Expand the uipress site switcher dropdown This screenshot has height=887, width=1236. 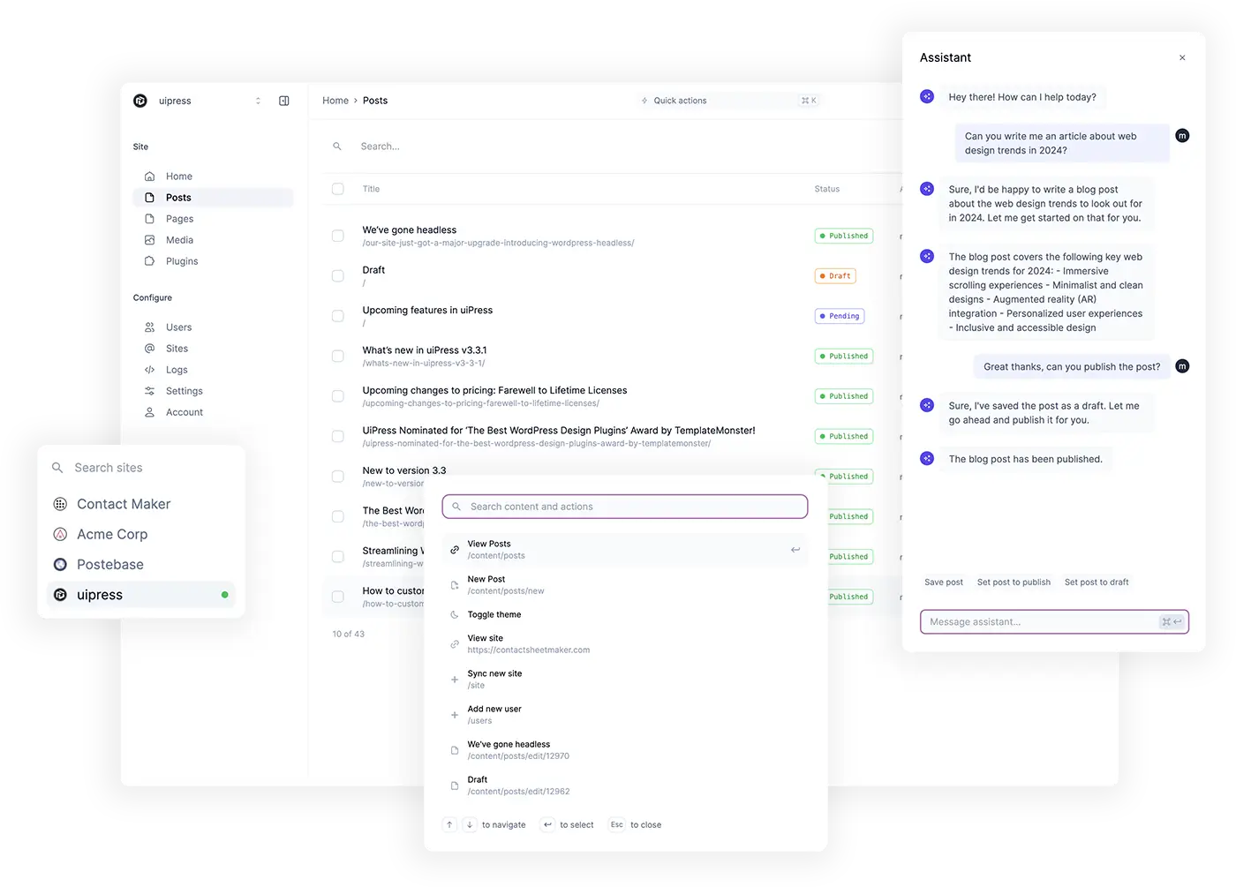click(258, 101)
